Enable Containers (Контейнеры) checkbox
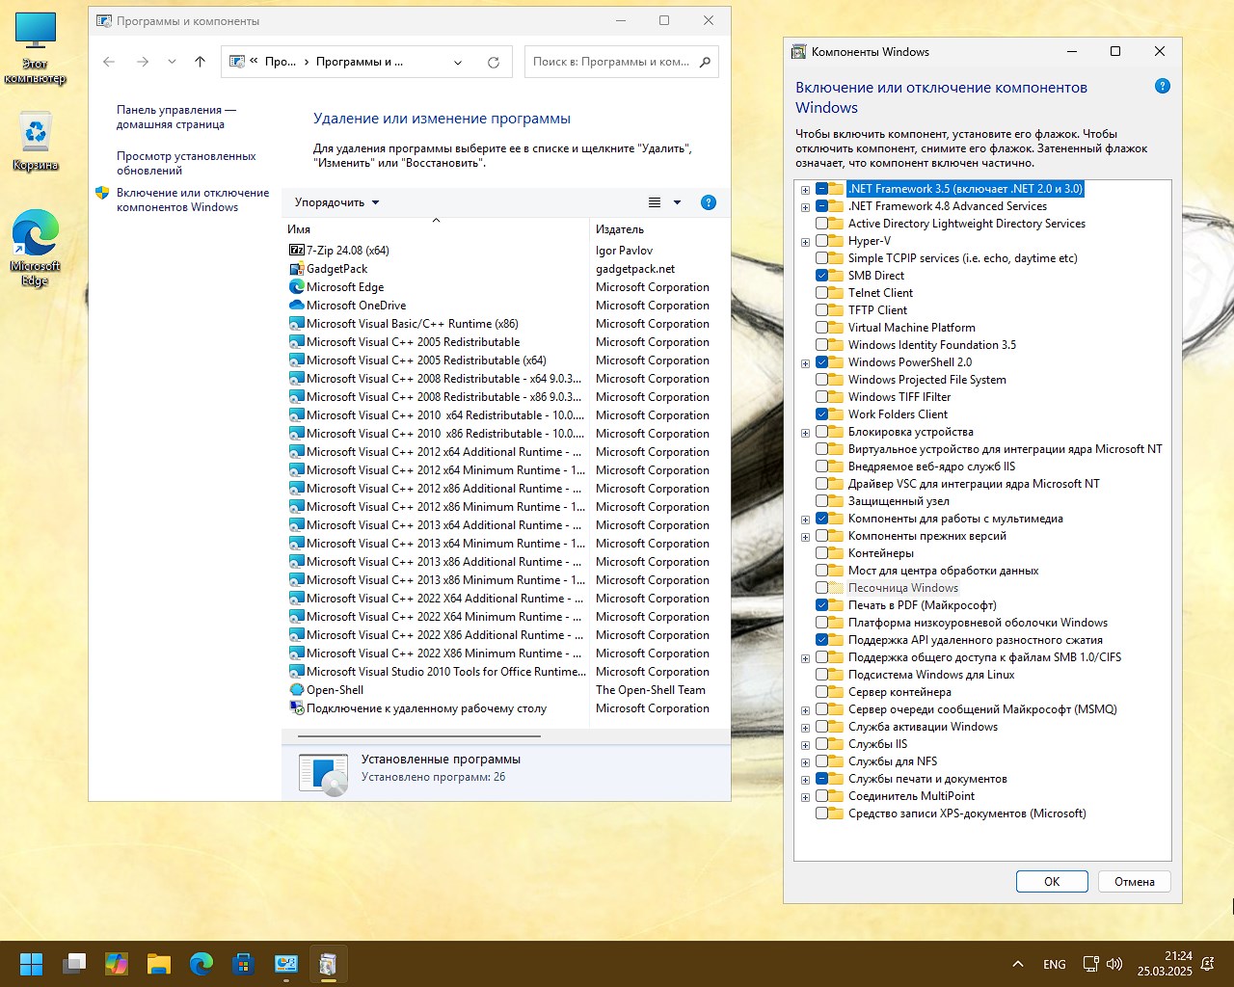 pyautogui.click(x=822, y=553)
